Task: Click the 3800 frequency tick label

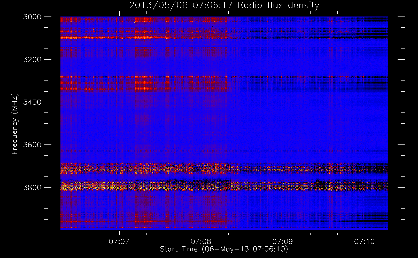Action: click(32, 187)
